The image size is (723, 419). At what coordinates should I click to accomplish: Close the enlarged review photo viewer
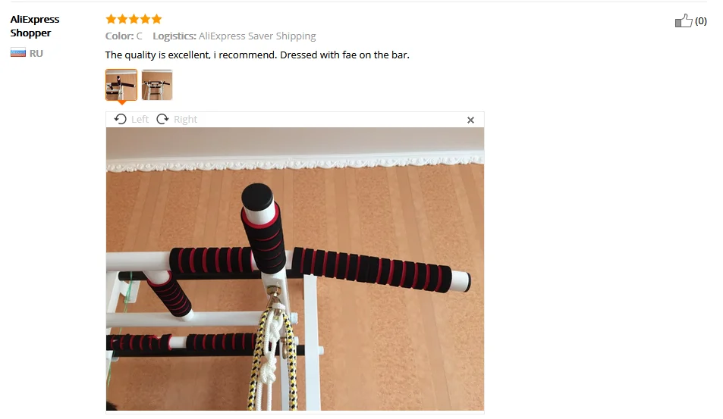pyautogui.click(x=470, y=120)
